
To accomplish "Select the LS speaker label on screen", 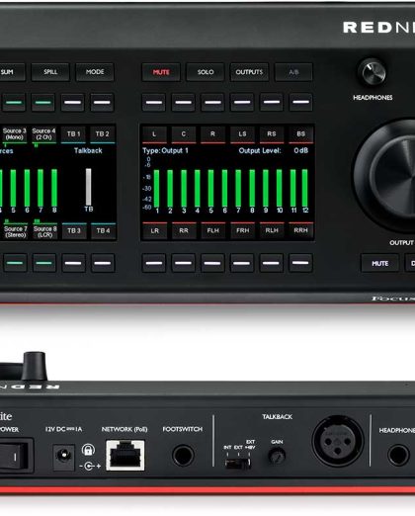I will [x=242, y=134].
